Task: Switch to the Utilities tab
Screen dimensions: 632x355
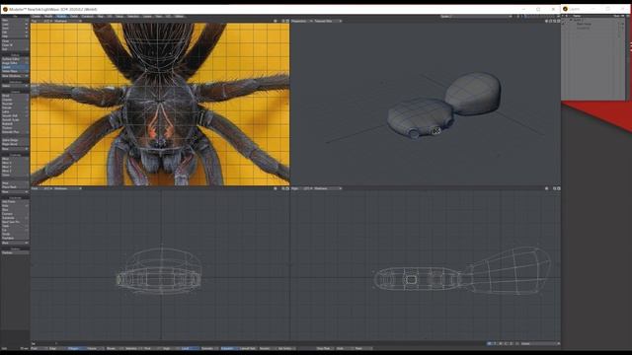Action: click(180, 16)
